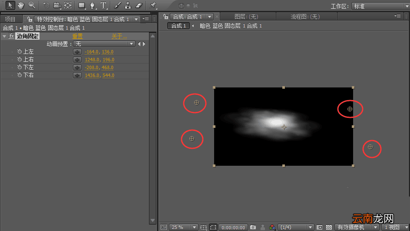Viewport: 410px width, 231px height.
Task: Toggle stopwatch for 上左 property
Action: [20, 51]
